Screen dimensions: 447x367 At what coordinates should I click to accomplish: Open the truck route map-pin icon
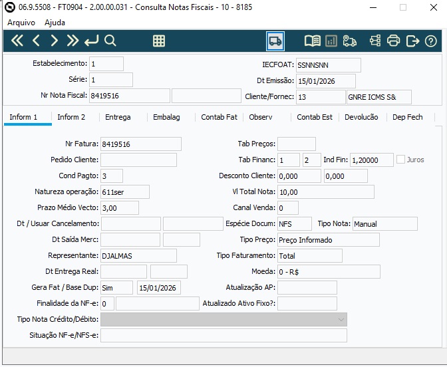(x=349, y=41)
